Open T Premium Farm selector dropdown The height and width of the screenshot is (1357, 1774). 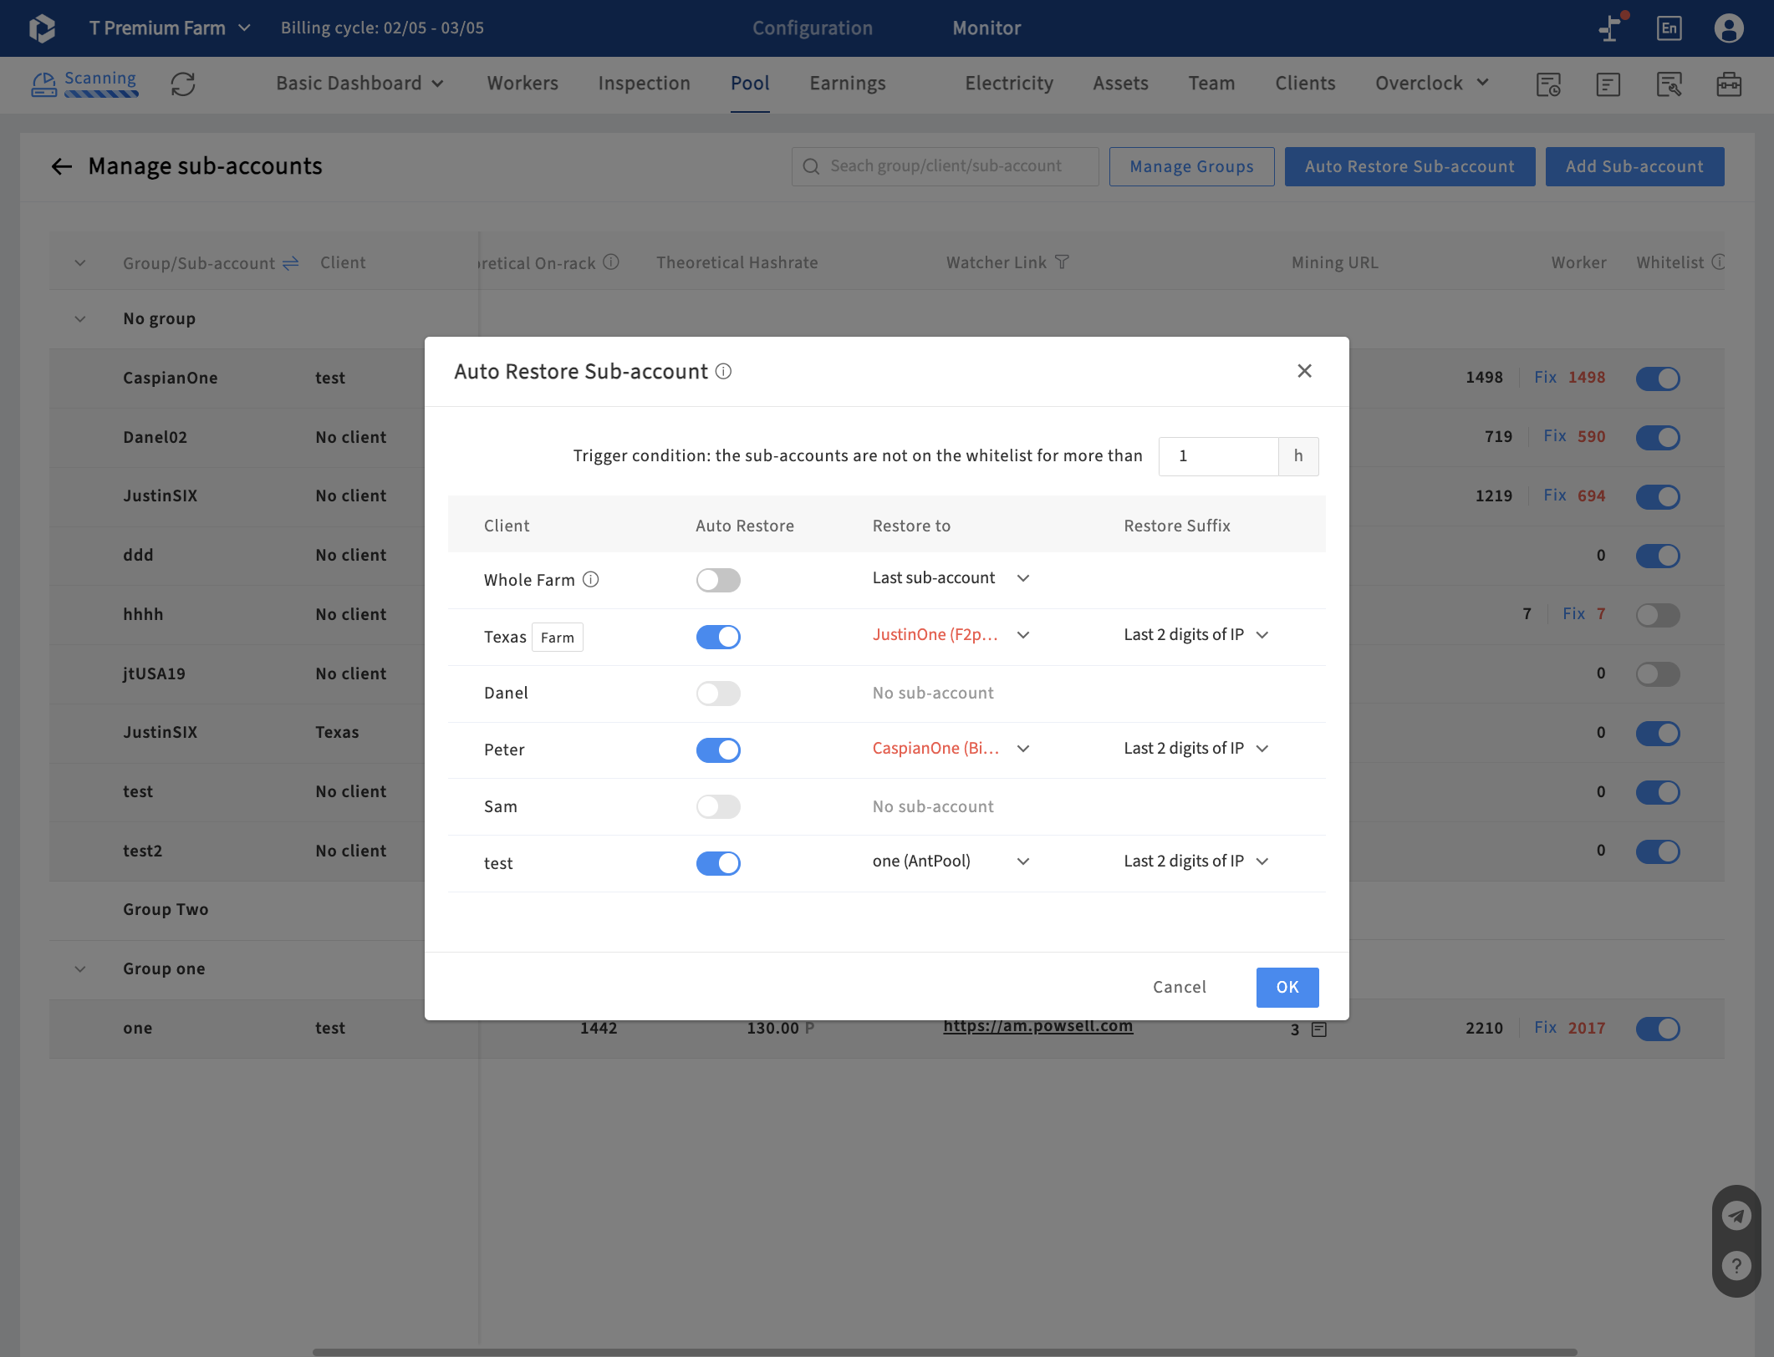point(170,28)
